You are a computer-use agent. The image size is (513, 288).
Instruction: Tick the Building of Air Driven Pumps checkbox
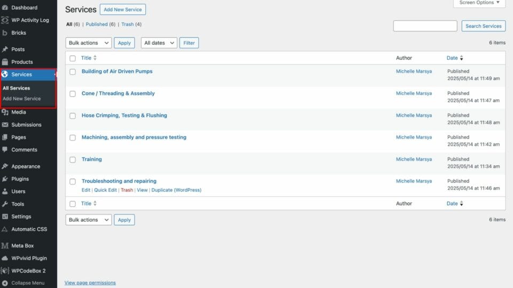73,71
